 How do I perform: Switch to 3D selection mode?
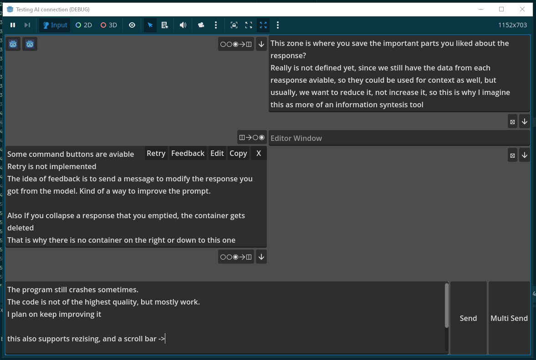pyautogui.click(x=109, y=25)
